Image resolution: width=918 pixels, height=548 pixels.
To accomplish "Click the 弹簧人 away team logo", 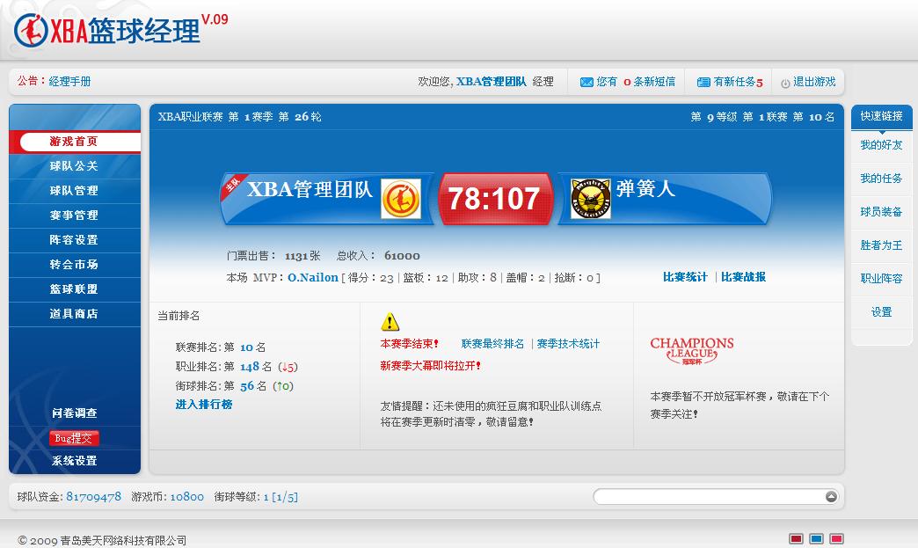I will 590,198.
